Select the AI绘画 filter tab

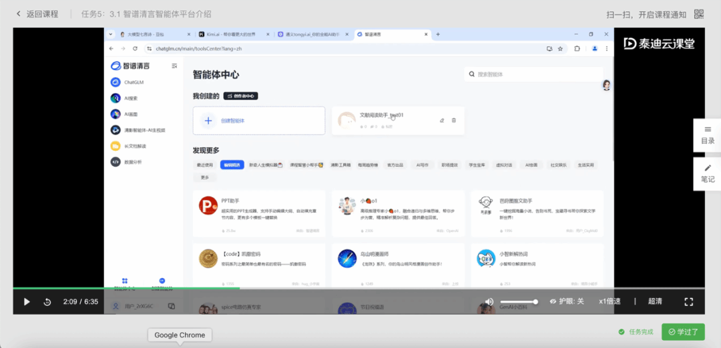tap(531, 165)
